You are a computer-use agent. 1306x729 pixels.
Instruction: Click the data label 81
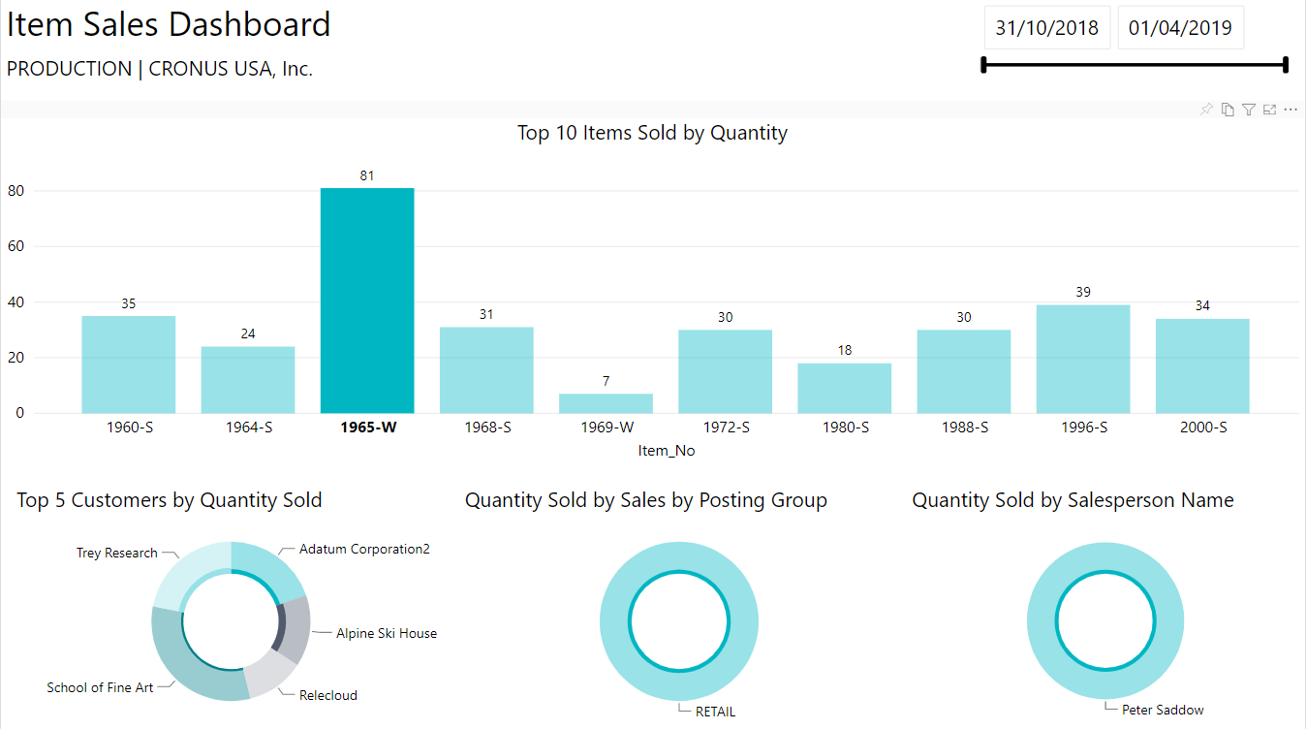tap(367, 175)
